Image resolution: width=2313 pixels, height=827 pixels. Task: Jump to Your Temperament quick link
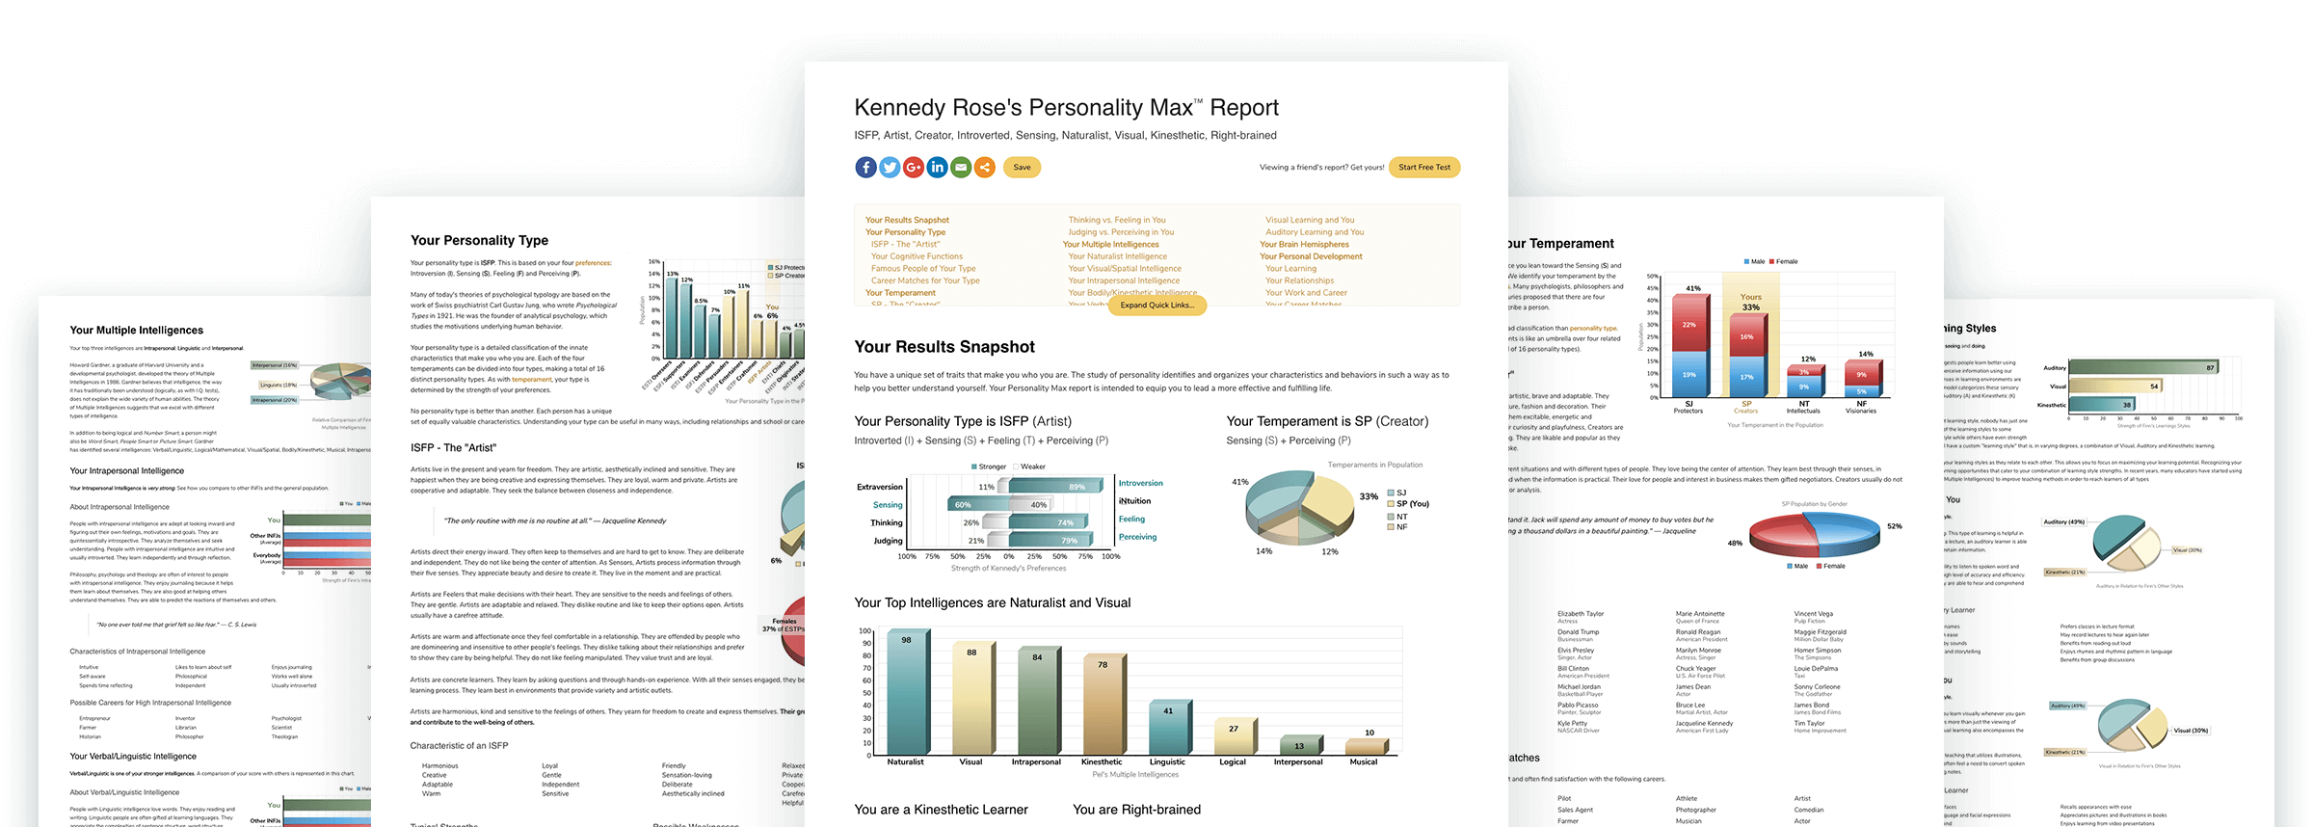900,293
